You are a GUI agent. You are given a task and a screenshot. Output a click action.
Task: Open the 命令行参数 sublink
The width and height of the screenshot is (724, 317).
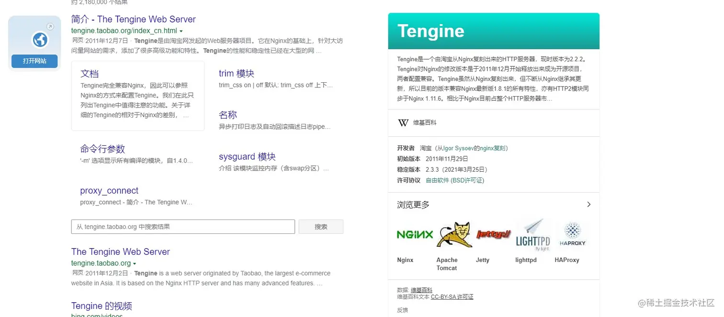(102, 149)
